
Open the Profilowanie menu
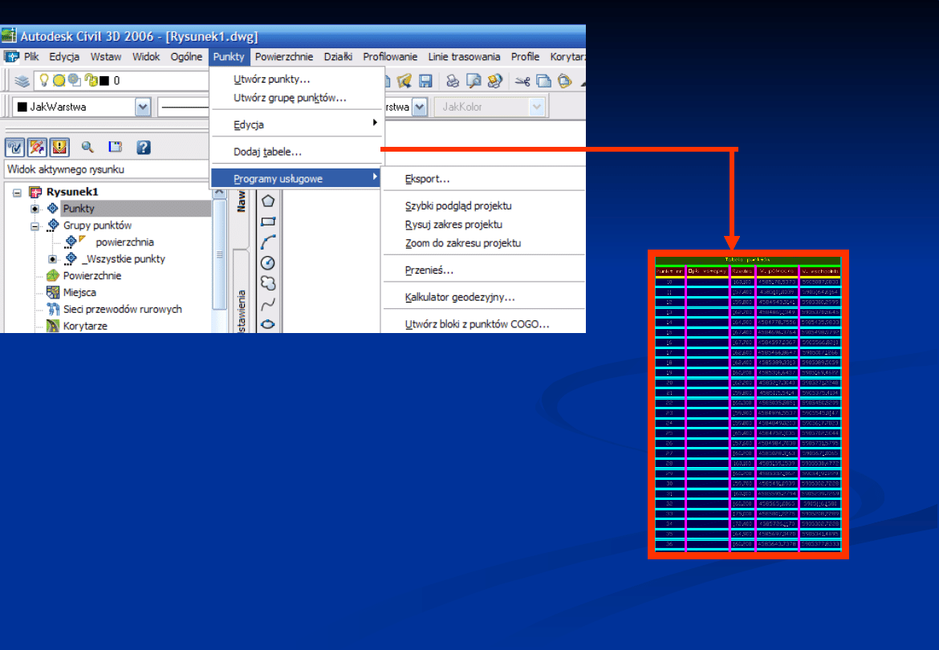click(x=390, y=57)
